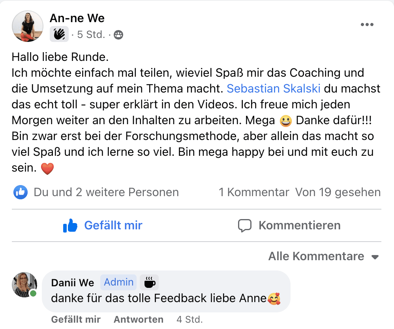Click the Alle Kommentare dropdown arrow

375,257
